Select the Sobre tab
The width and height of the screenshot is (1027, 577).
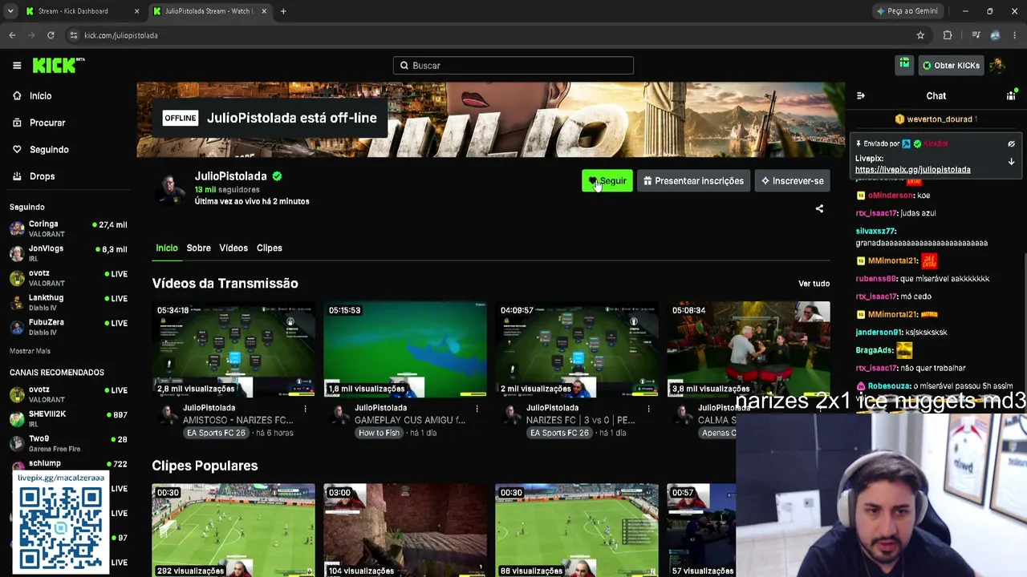(x=199, y=248)
